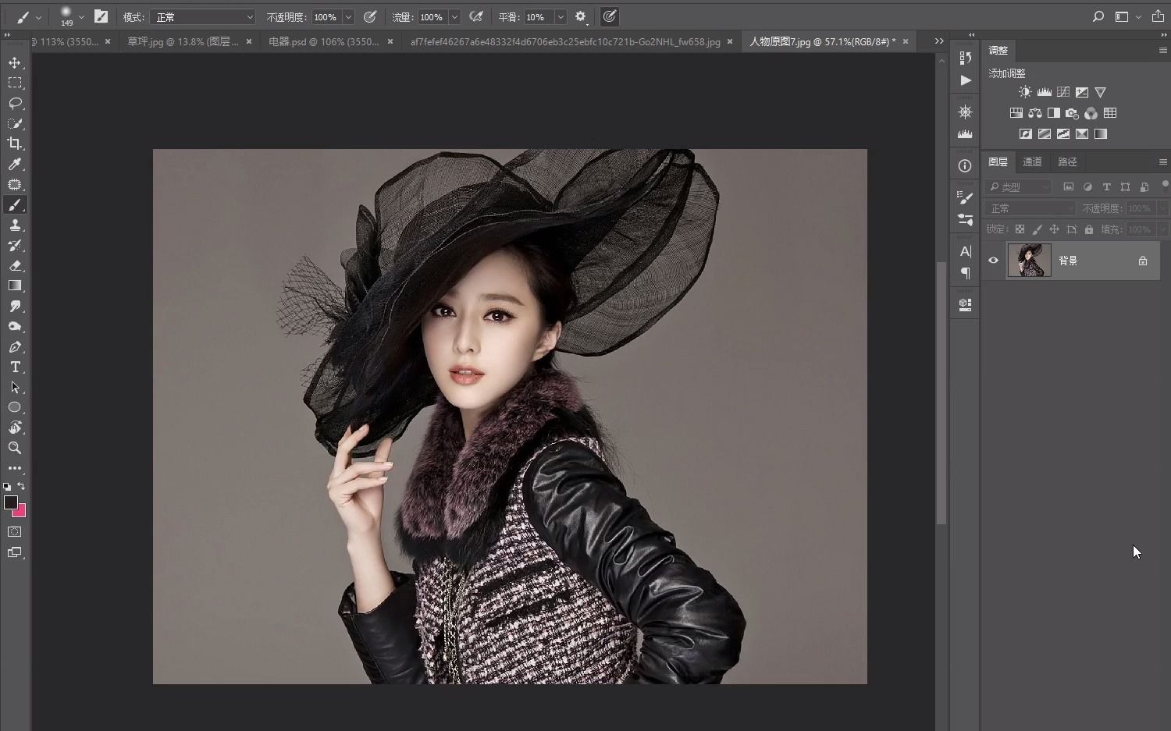Add an Exposure adjustment
The width and height of the screenshot is (1171, 731).
click(1081, 92)
